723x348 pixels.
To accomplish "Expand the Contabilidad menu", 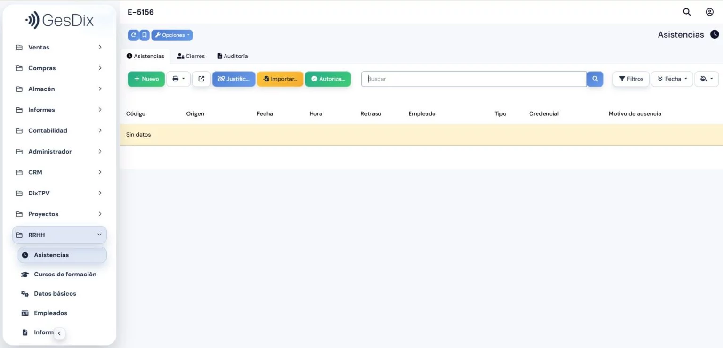I will (x=59, y=130).
